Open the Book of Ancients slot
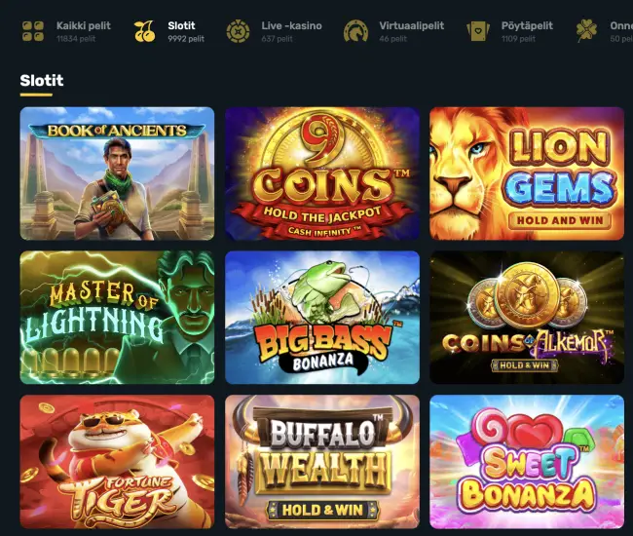633x536 pixels. pos(117,173)
